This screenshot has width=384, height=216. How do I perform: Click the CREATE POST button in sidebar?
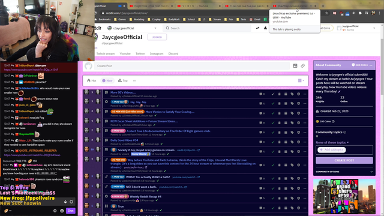pyautogui.click(x=344, y=160)
